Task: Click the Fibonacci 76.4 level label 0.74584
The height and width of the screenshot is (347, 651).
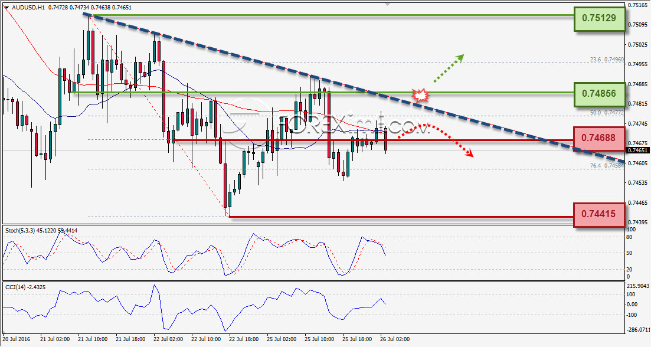Action: tap(607, 165)
